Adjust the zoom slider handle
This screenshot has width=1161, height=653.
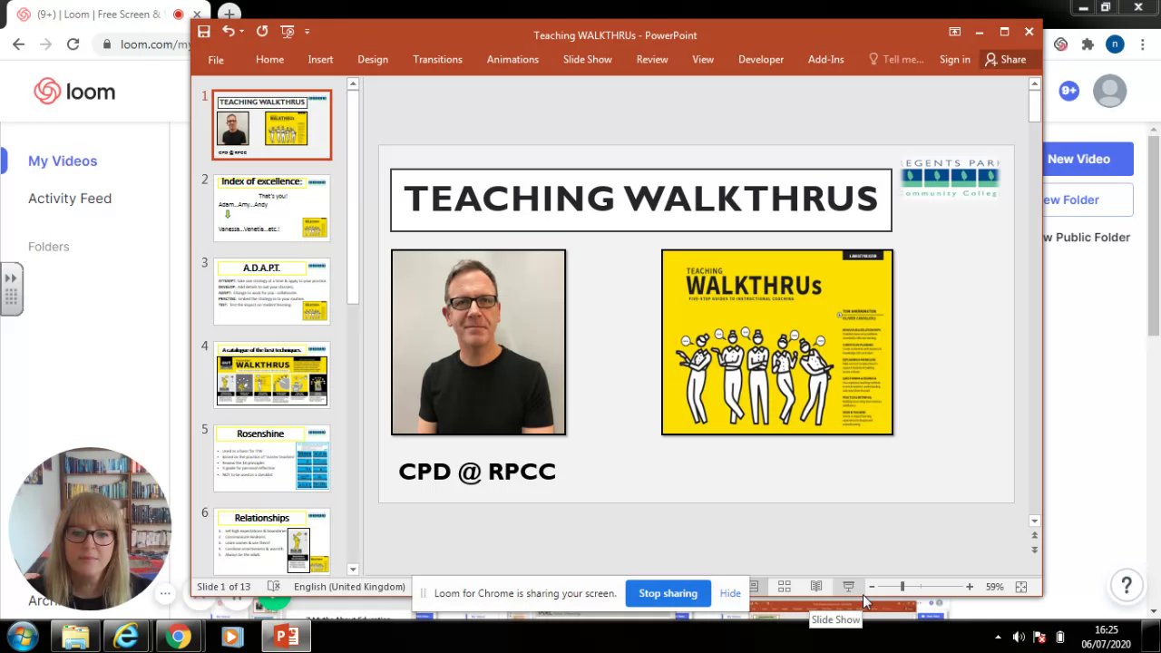tap(902, 587)
